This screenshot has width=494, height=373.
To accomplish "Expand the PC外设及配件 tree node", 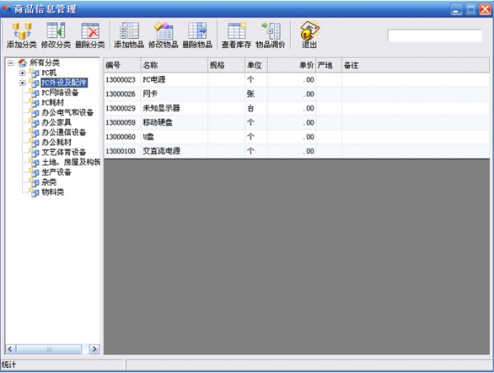I will [22, 83].
